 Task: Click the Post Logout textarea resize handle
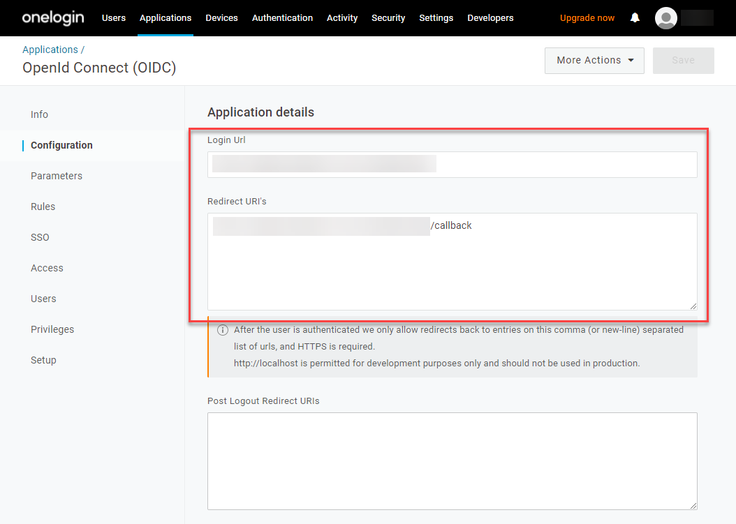point(693,506)
